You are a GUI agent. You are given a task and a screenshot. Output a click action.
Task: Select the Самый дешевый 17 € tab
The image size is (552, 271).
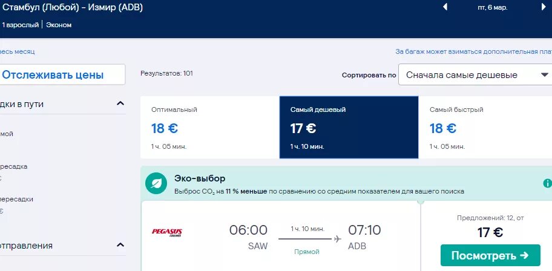pos(349,128)
